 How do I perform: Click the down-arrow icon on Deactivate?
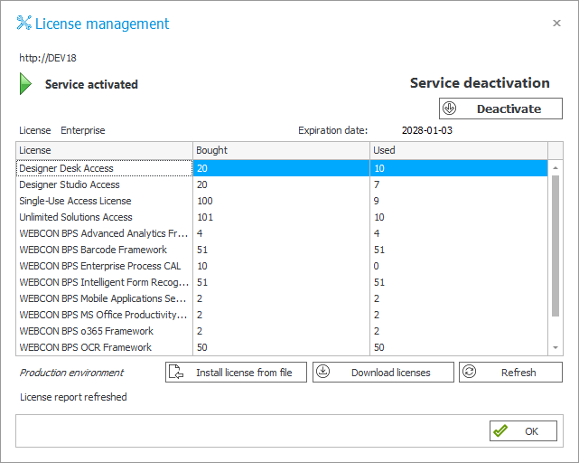pyautogui.click(x=450, y=109)
